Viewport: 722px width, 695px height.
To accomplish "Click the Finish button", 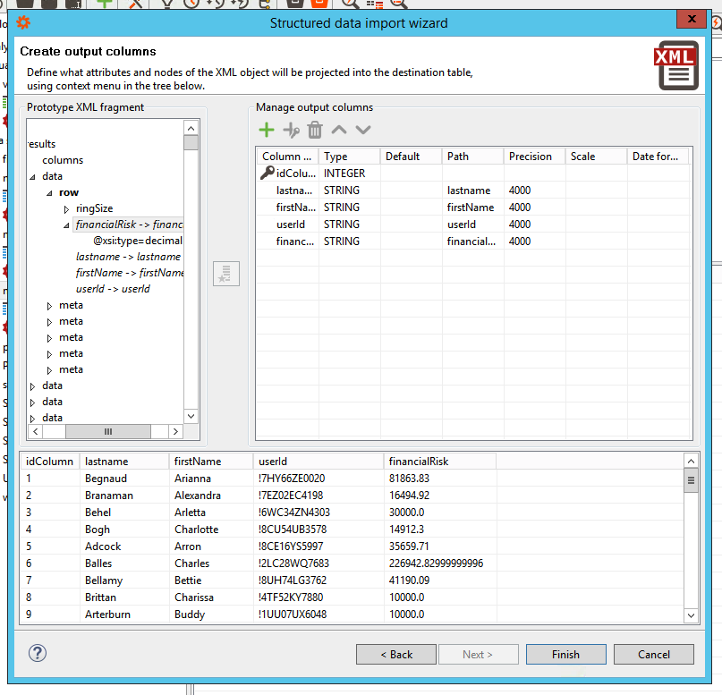I will 565,654.
